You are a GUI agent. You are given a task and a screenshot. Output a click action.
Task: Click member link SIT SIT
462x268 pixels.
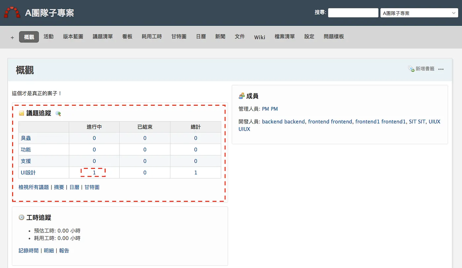pos(417,122)
